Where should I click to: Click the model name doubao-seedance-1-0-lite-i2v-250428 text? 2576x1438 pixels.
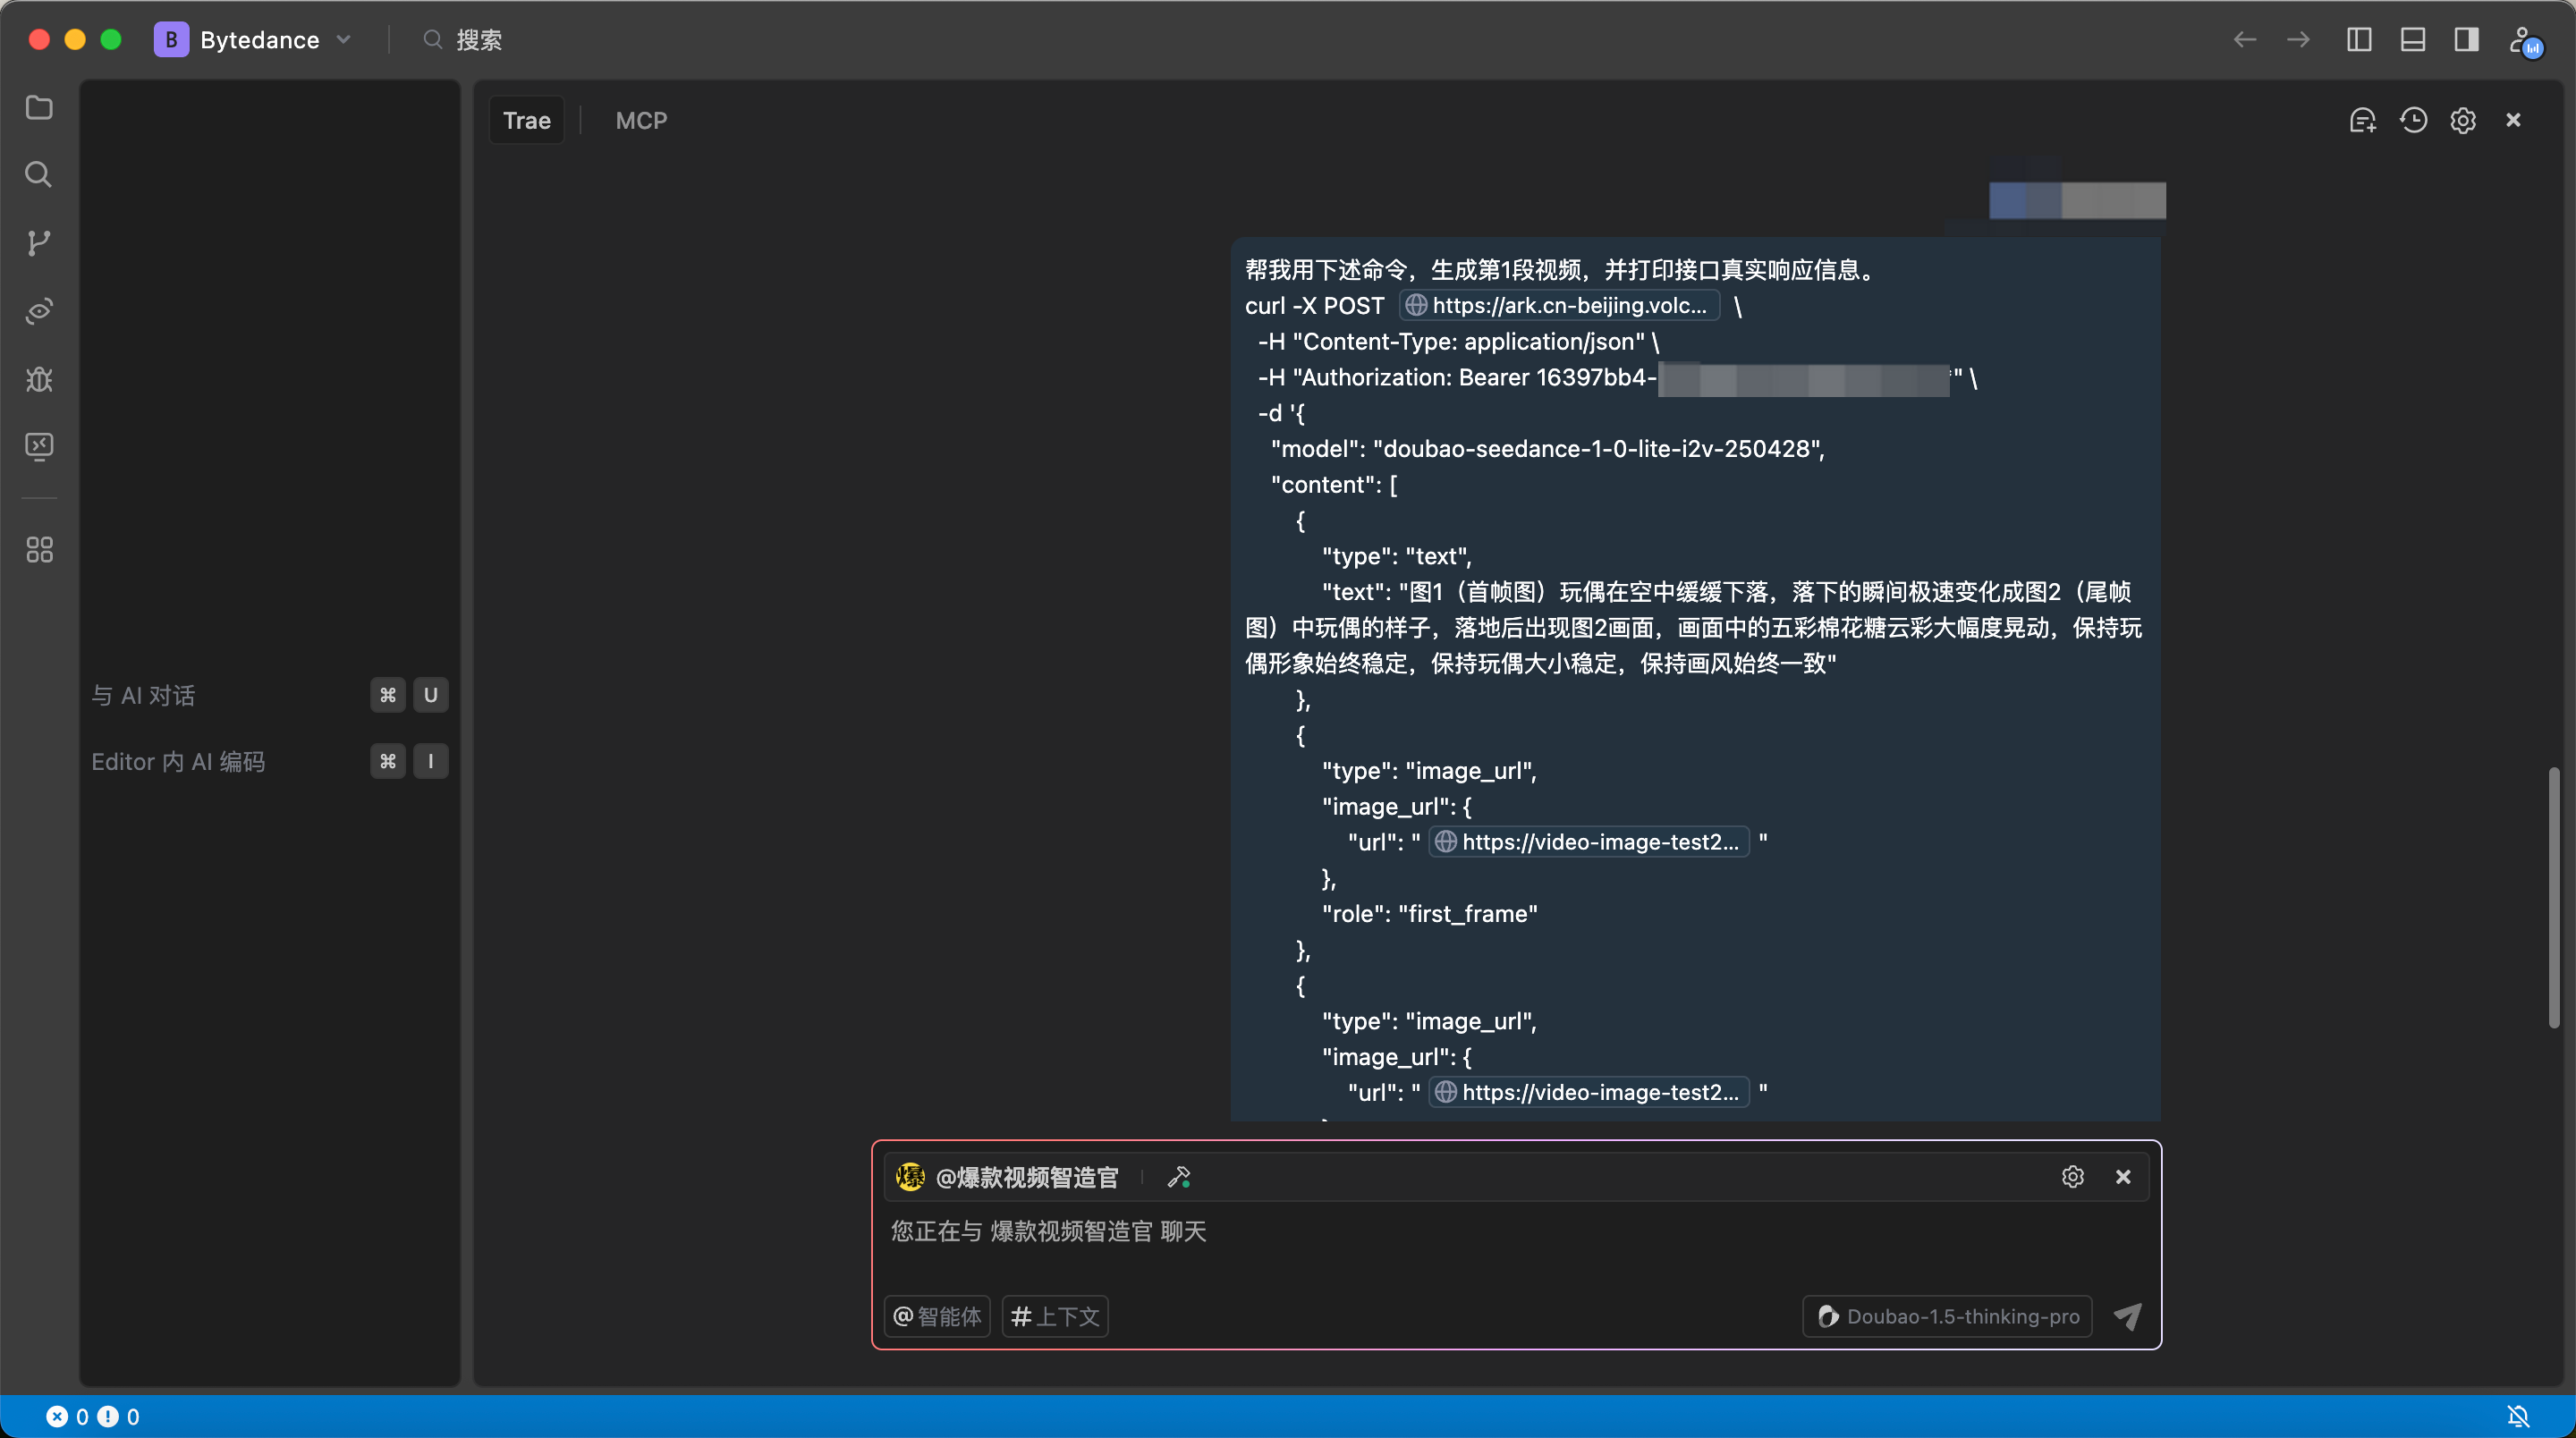tap(1597, 448)
